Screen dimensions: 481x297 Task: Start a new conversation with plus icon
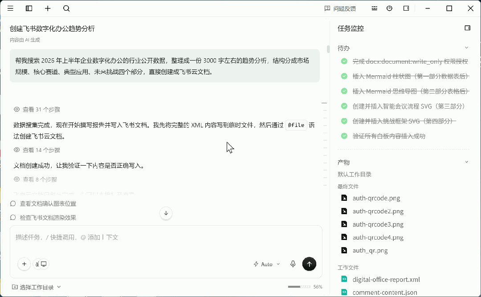click(48, 8)
